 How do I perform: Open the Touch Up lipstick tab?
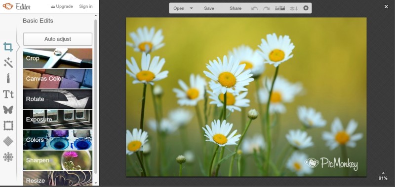coord(8,78)
